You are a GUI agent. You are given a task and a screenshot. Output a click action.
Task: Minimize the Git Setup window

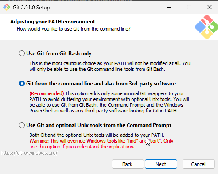[x=169, y=7]
